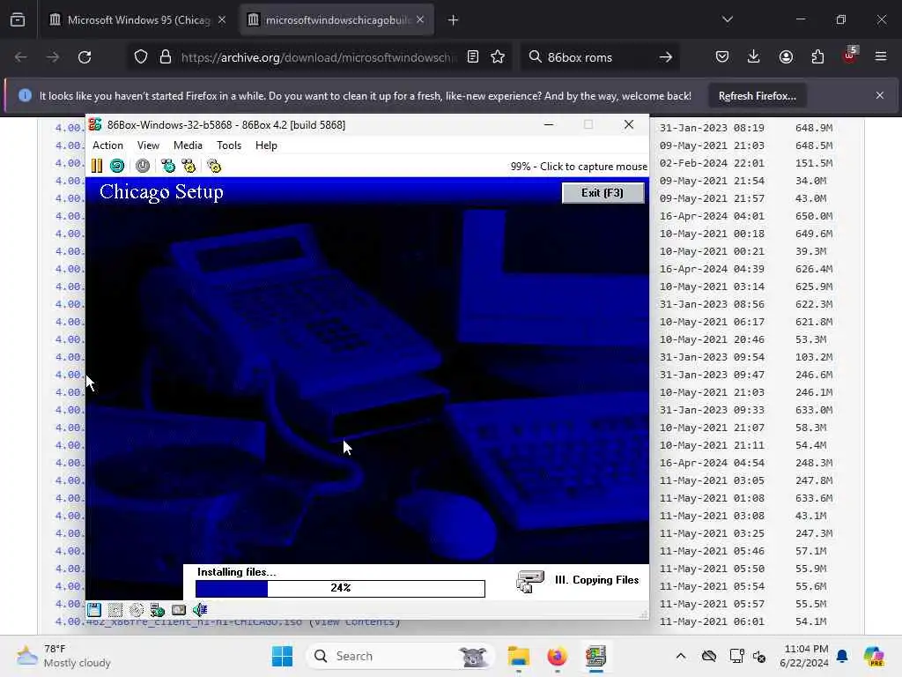The image size is (902, 677).
Task: Open Copilot from the taskbar corner
Action: 874,656
